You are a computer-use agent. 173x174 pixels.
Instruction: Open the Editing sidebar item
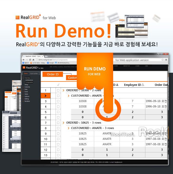(27, 99)
